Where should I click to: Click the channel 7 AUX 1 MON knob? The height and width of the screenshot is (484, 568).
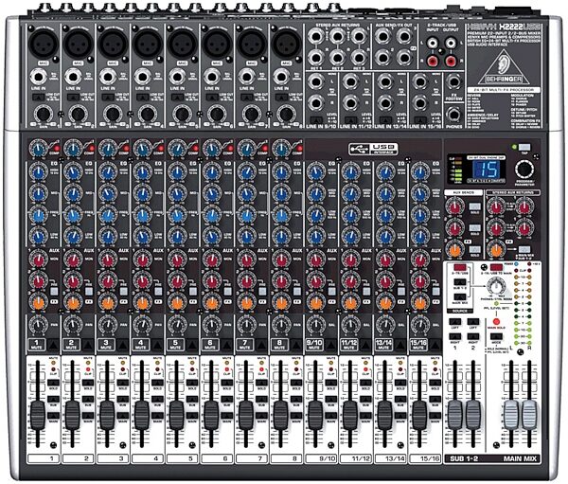(246, 260)
